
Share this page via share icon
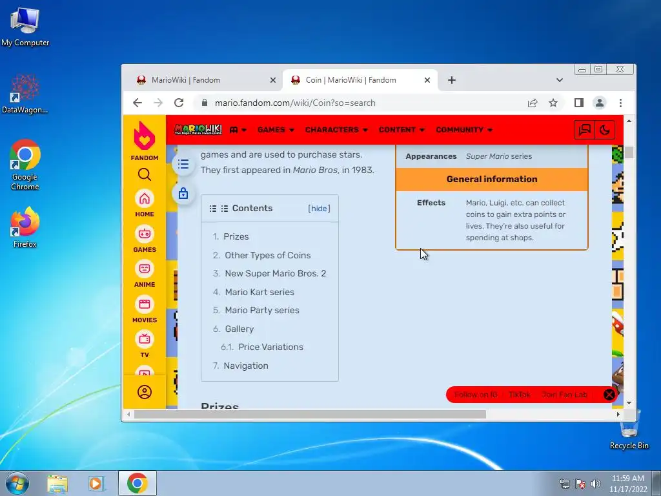(533, 103)
